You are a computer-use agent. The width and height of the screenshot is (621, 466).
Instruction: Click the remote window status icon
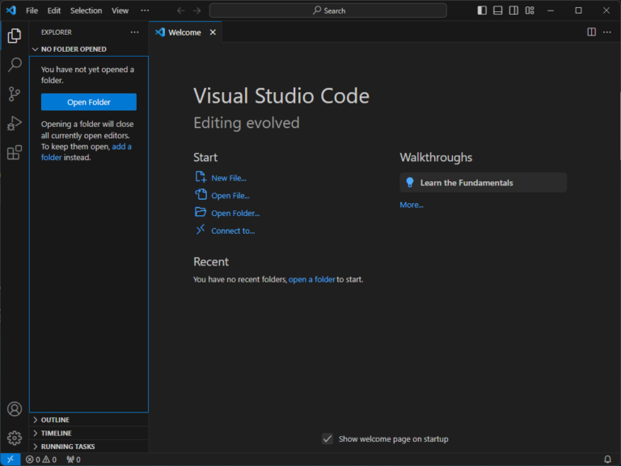(x=11, y=460)
